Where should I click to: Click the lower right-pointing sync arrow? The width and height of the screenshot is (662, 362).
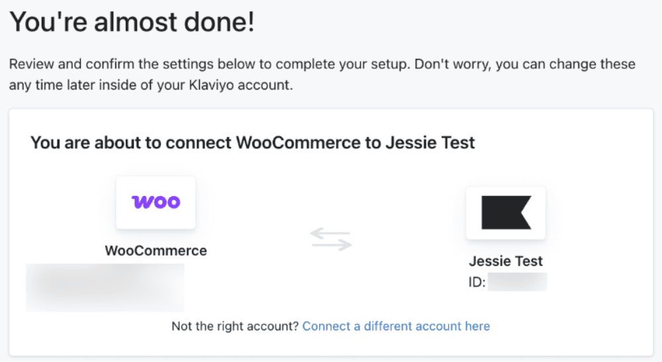coord(332,245)
